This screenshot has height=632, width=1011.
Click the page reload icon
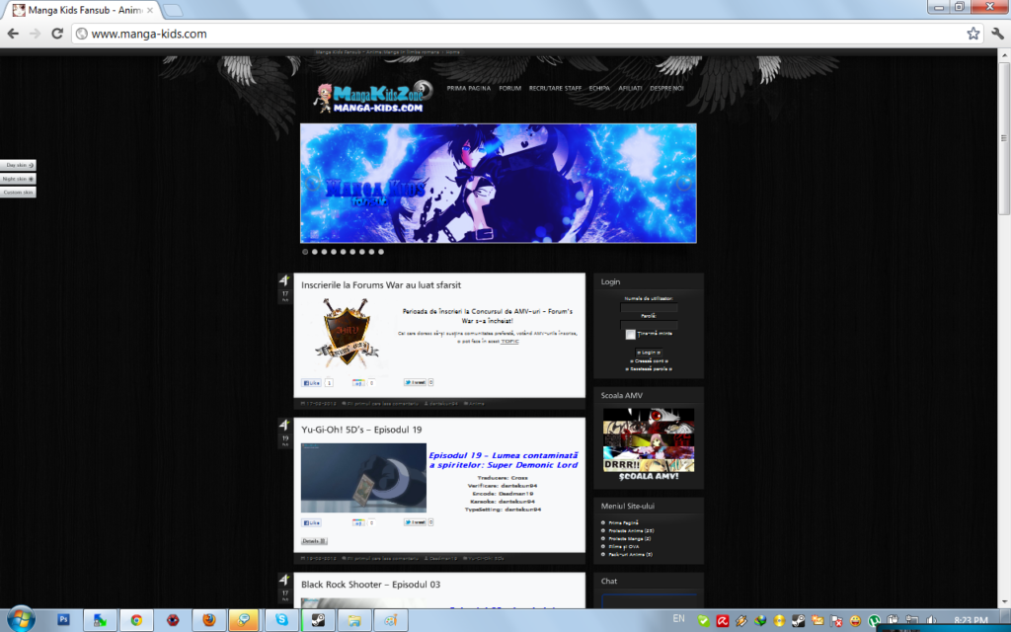[x=57, y=33]
